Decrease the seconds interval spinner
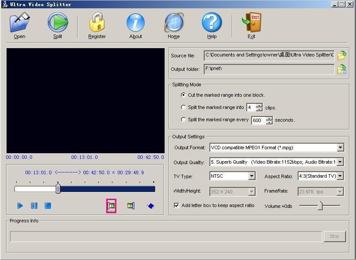The image size is (356, 260). point(269,122)
